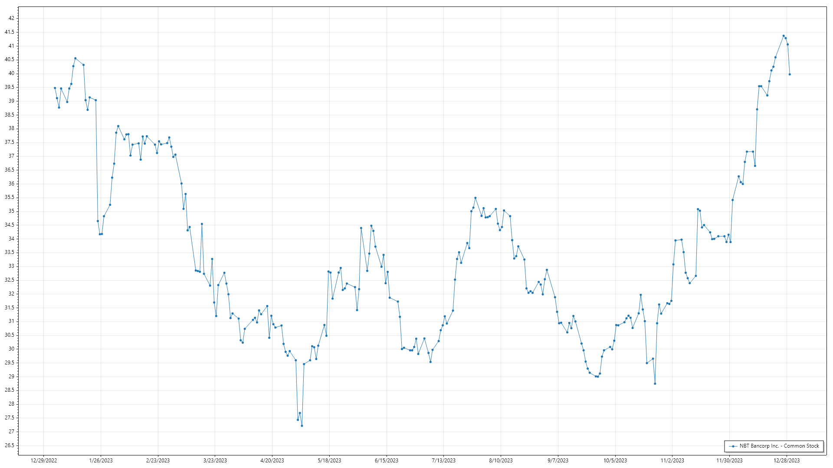Click the 4/20/2023 x-axis date label
This screenshot has height=468, width=833.
tap(272, 461)
